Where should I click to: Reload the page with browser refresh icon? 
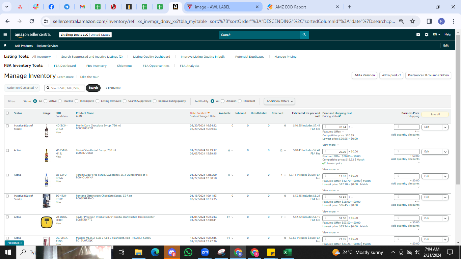[32, 21]
